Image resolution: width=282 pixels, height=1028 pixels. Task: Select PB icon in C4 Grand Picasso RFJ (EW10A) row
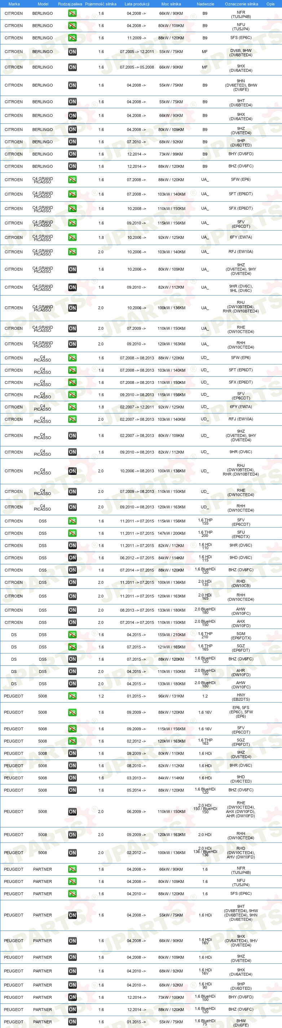pyautogui.click(x=72, y=252)
